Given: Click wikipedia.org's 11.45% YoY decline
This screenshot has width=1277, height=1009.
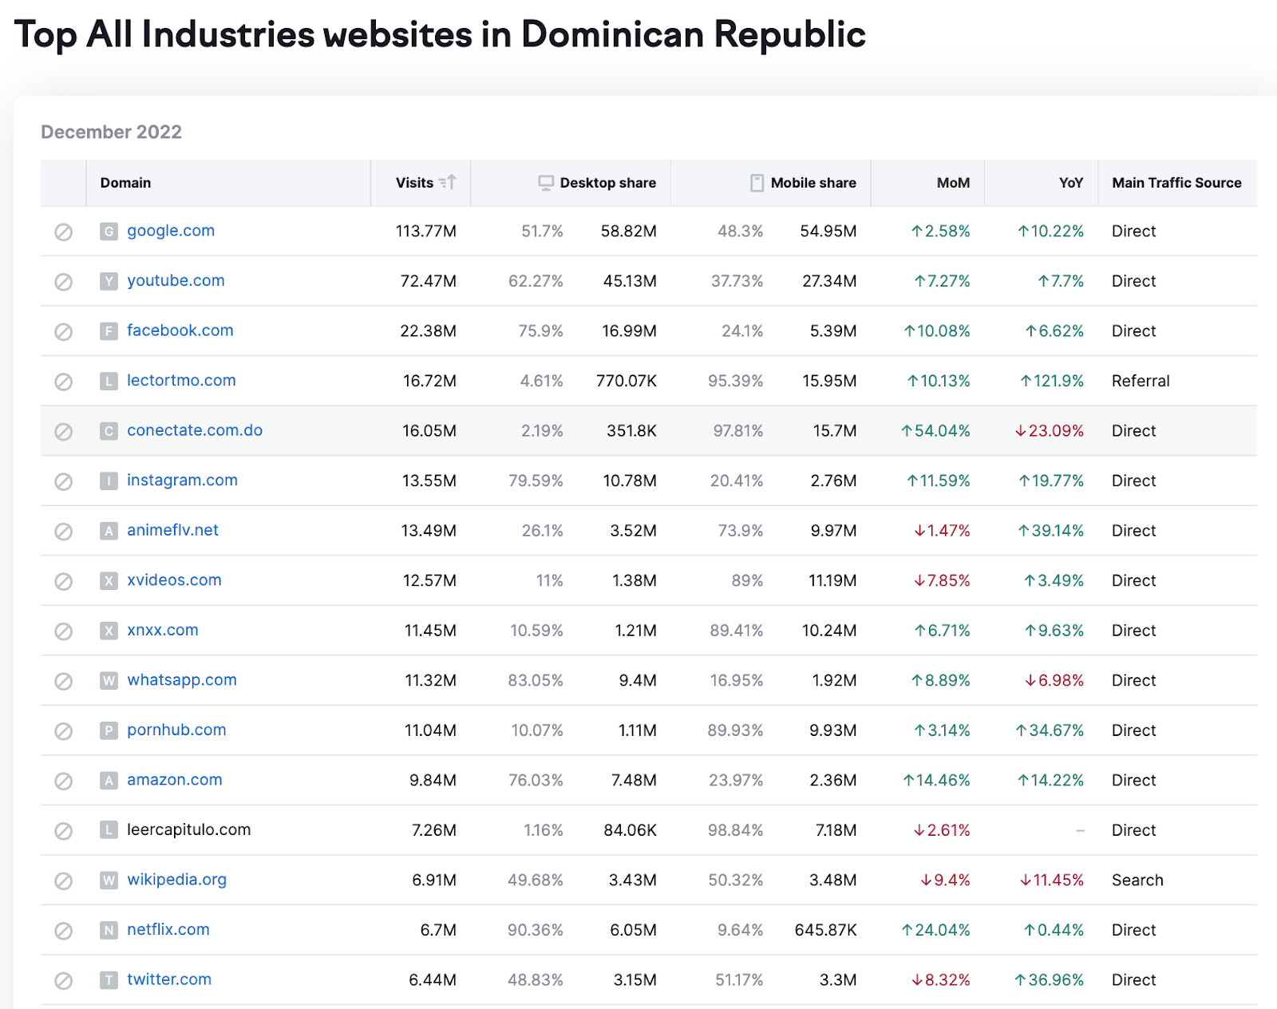Looking at the screenshot, I should coord(1051,880).
